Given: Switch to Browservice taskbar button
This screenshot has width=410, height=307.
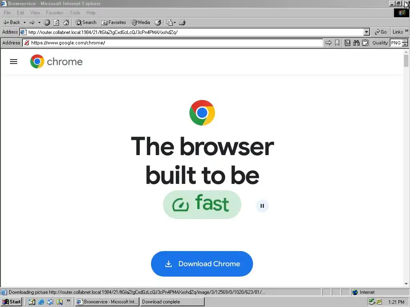Looking at the screenshot, I should pos(107,302).
